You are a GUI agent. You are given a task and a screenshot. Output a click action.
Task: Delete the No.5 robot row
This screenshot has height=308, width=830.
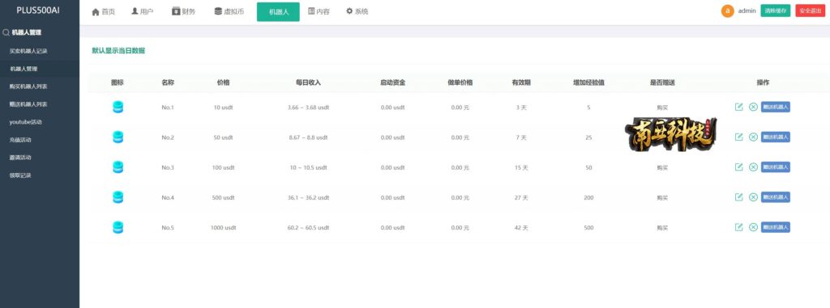753,227
